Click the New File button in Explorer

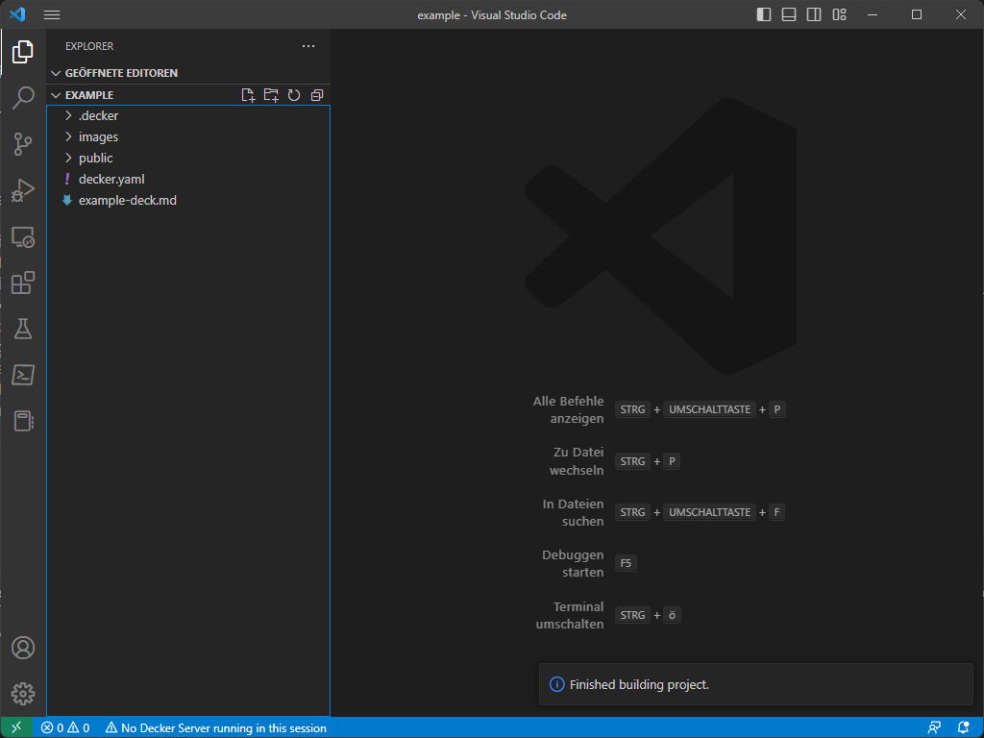point(248,94)
